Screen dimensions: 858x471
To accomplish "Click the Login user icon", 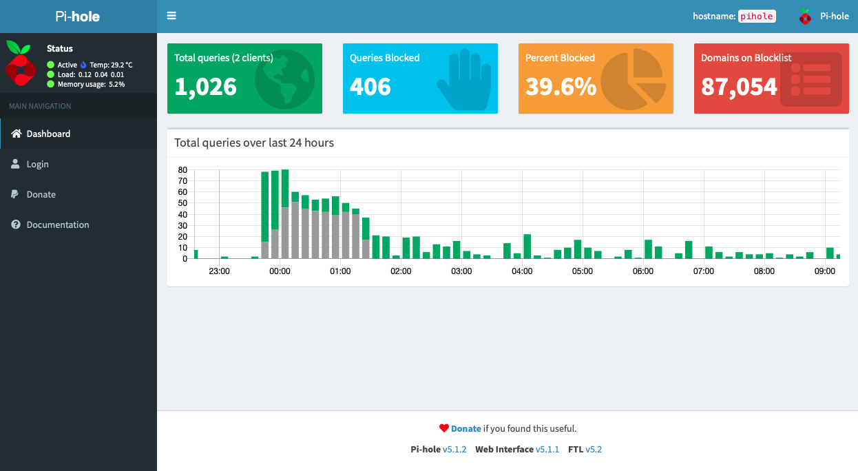I will [16, 164].
